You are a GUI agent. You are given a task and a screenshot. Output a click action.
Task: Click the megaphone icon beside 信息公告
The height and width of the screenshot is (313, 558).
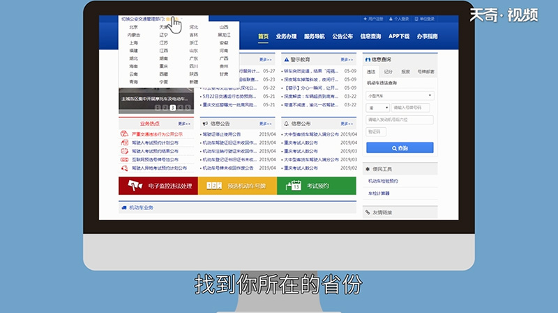point(205,124)
